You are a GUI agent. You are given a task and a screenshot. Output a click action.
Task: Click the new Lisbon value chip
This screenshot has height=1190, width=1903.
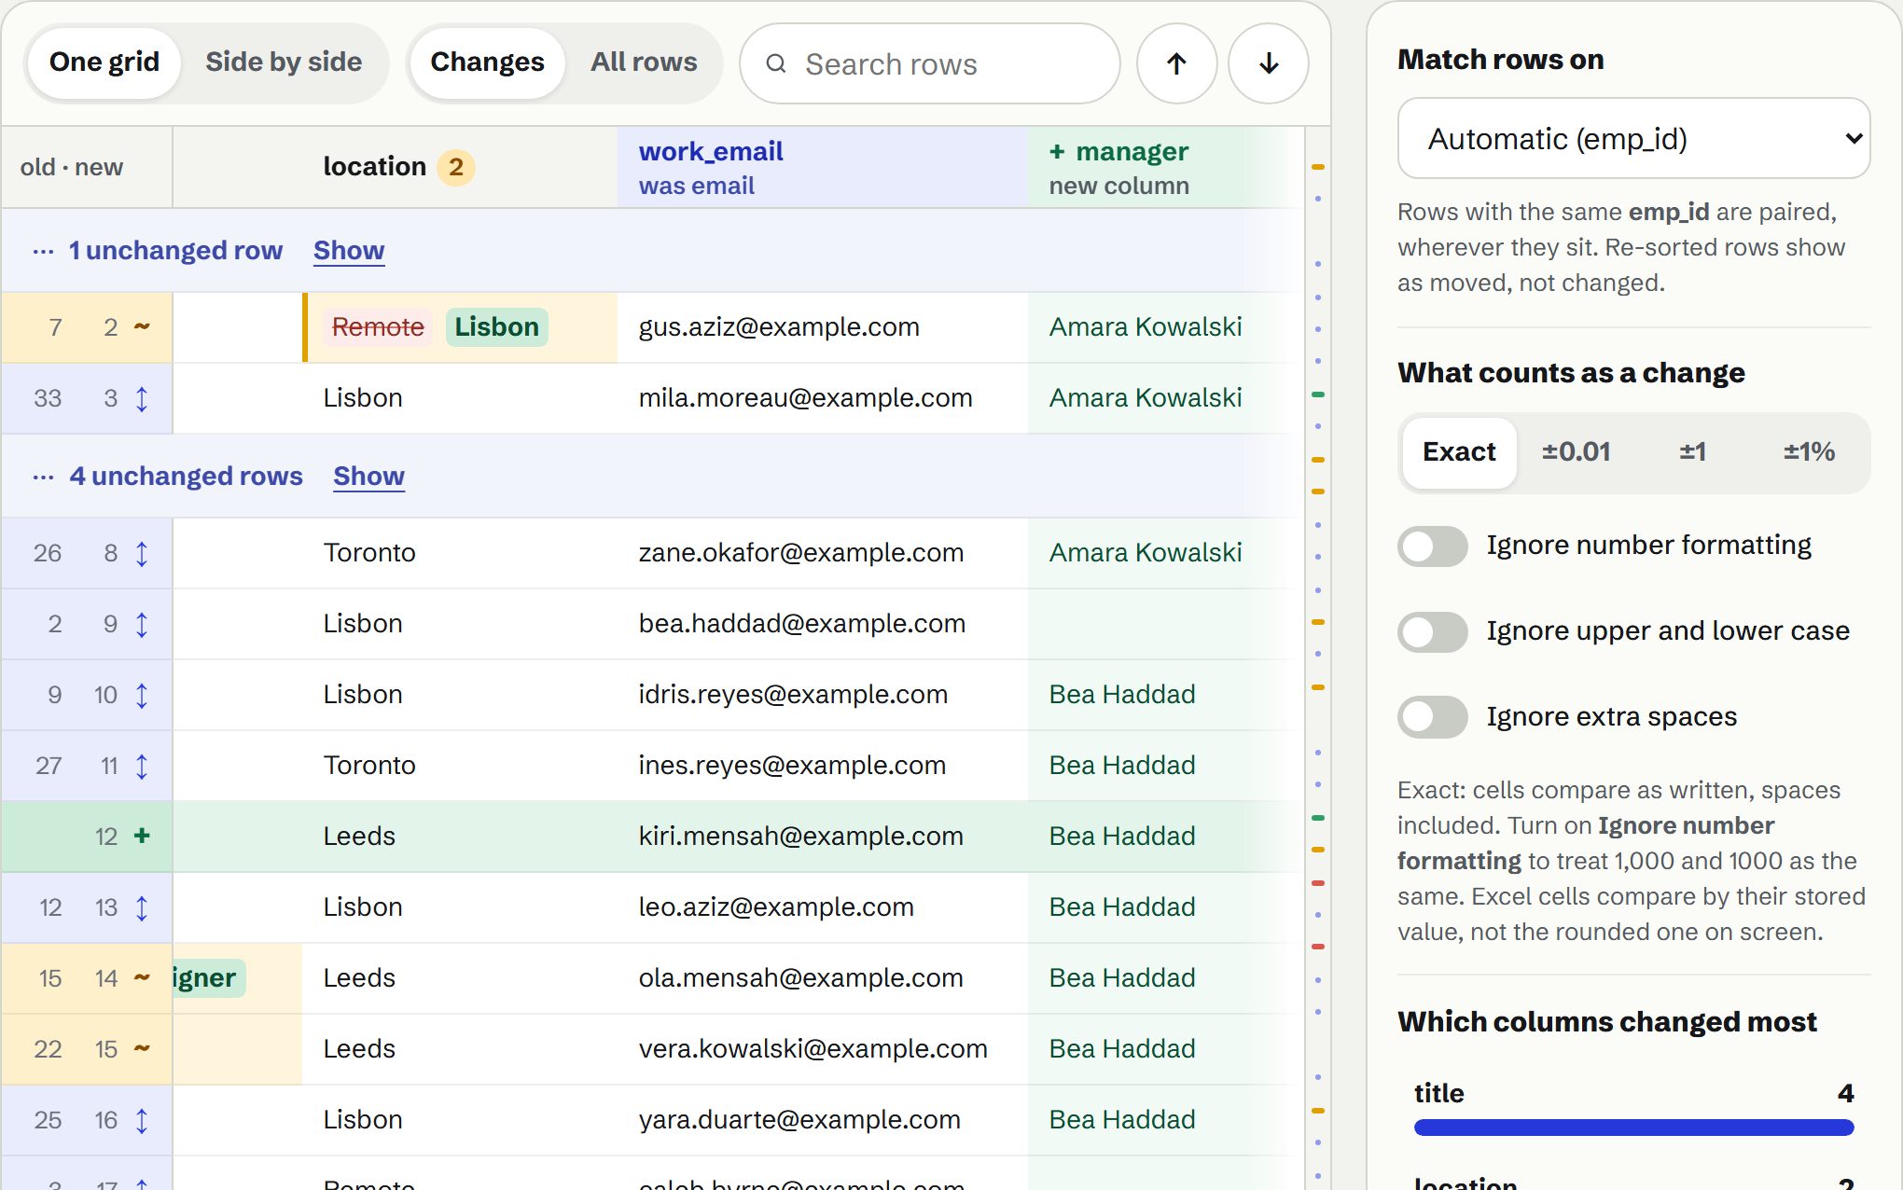point(496,327)
